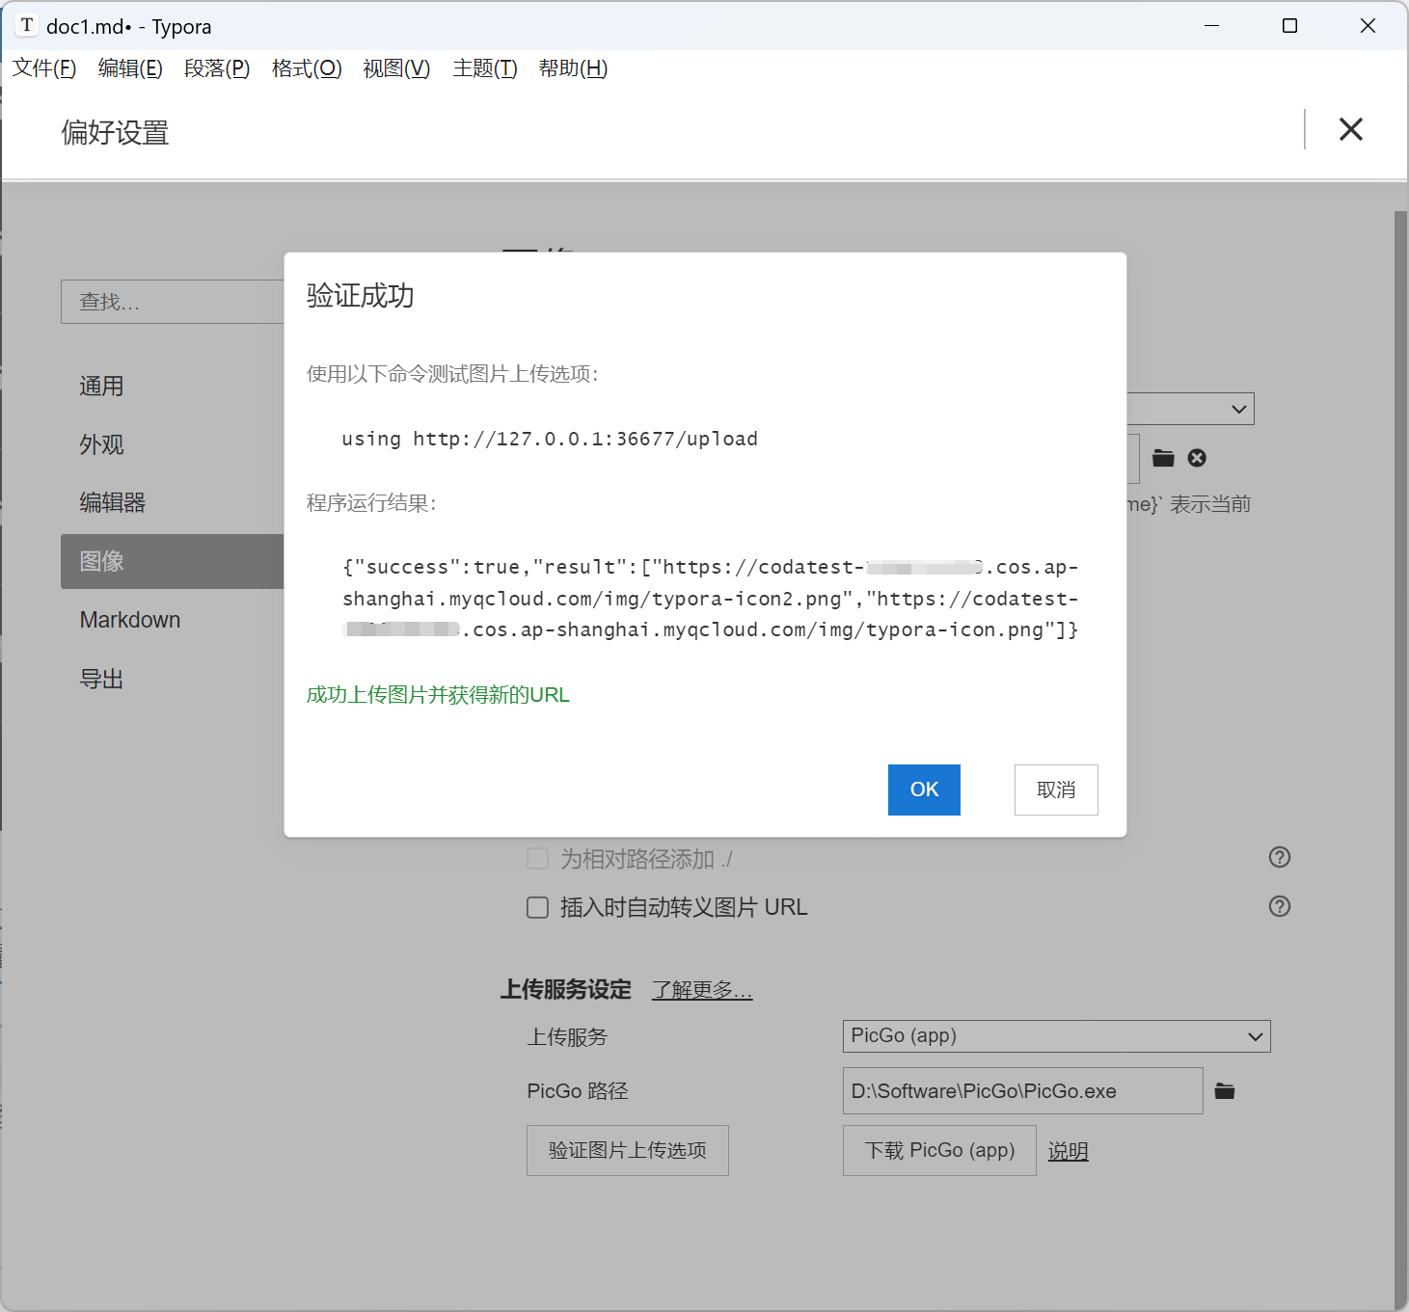Open help for 自动转义图片 URL option
1409x1312 pixels.
click(x=1280, y=906)
